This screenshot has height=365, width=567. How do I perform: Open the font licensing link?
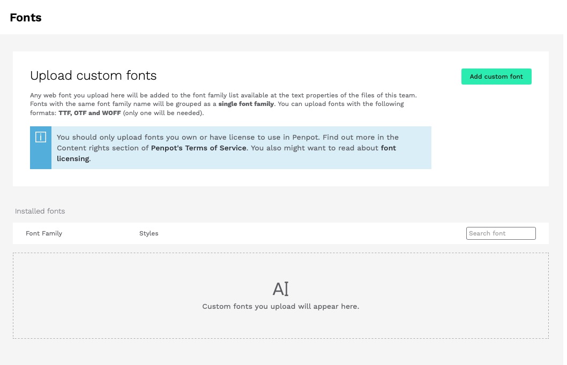388,148
